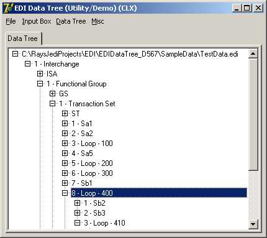Viewport: 267px width, 238px height.
Task: Click the scroll down arrow of the tree
Action: tap(253, 224)
